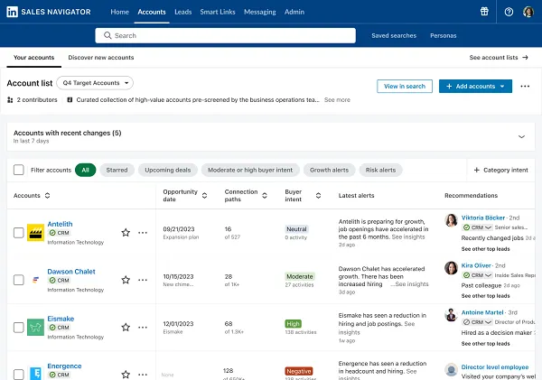The width and height of the screenshot is (542, 380).
Task: Click the Antelith CRM badge
Action: (59, 233)
